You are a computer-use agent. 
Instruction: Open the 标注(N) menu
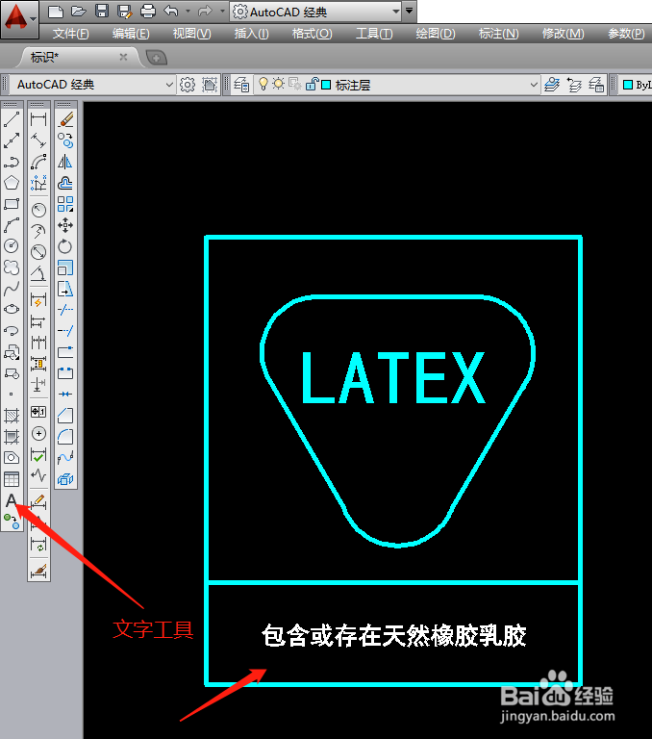coord(498,34)
